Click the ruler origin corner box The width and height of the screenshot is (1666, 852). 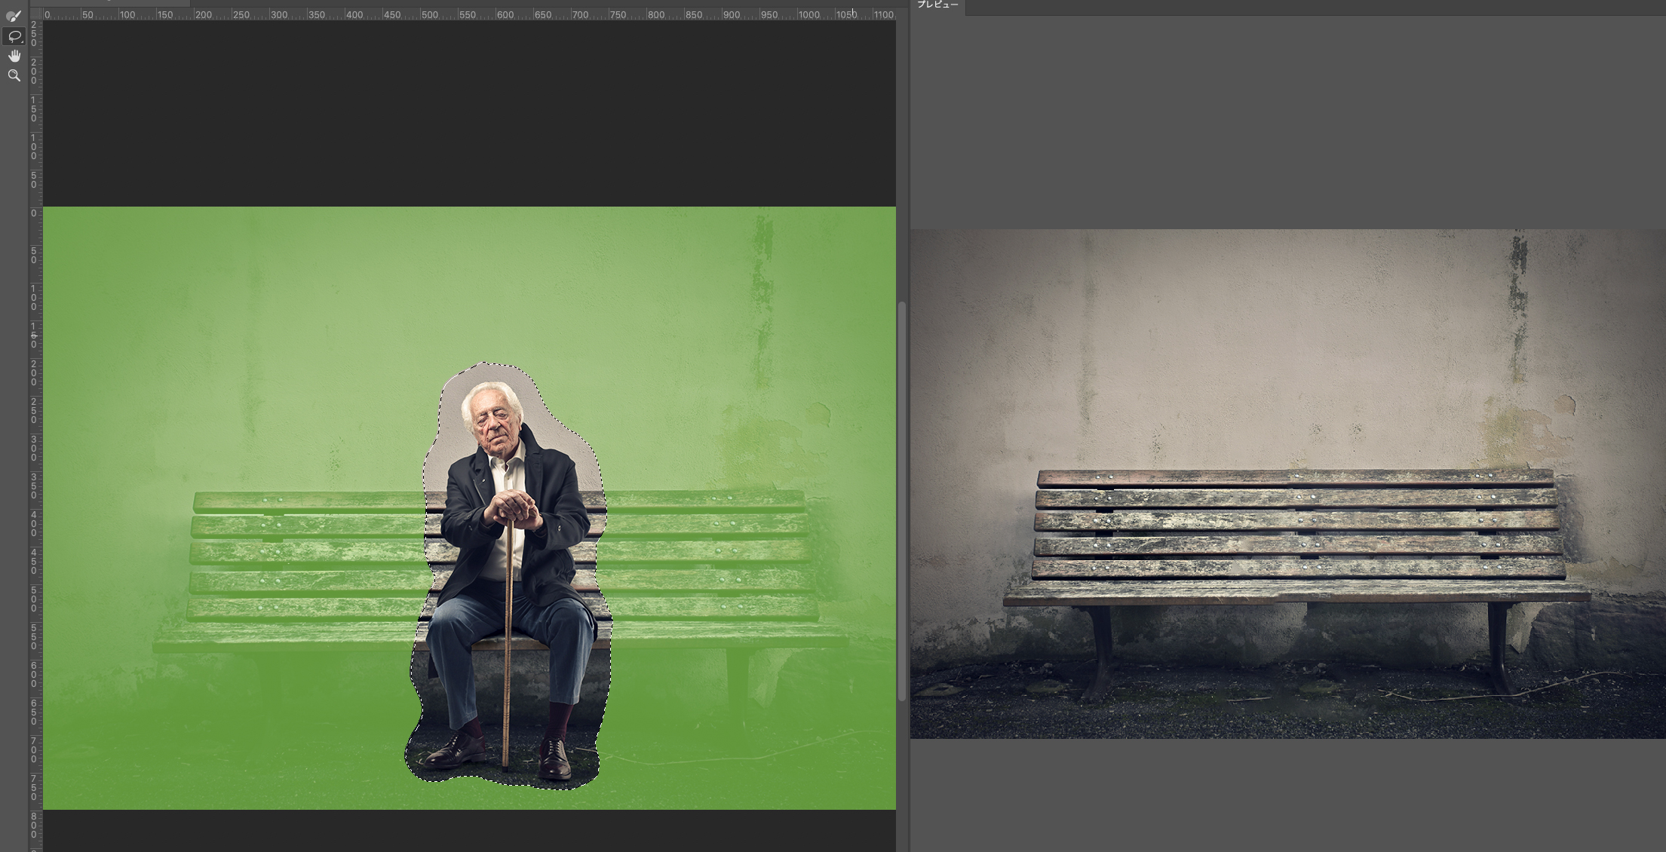tap(35, 14)
